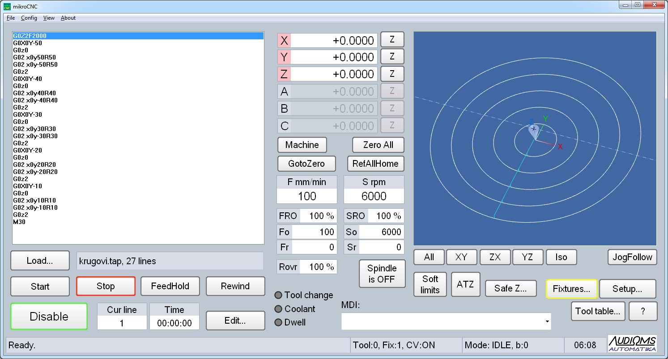668x359 pixels.
Task: Click the SRO 100 % field
Action: click(x=386, y=216)
